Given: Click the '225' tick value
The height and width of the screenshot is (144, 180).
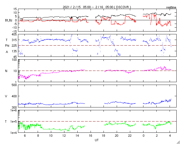Looking at the screenshot, I should pyautogui.click(x=14, y=46).
